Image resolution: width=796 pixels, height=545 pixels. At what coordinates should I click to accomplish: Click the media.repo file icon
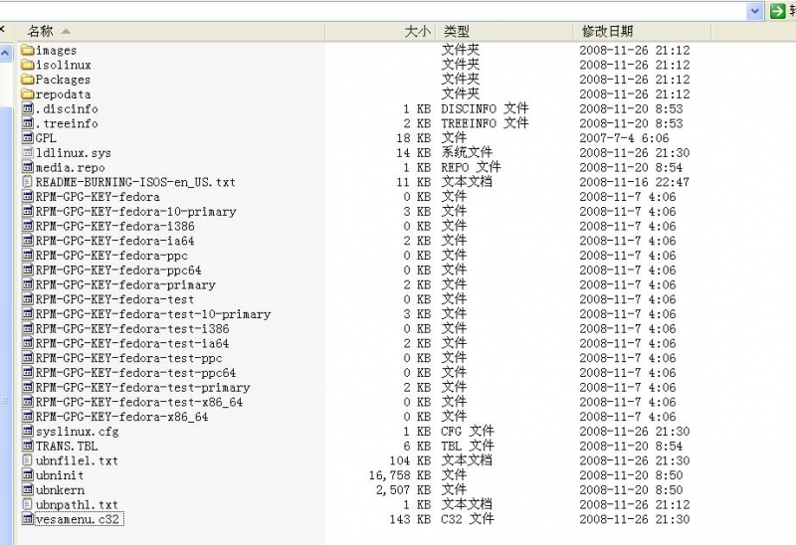tap(28, 167)
